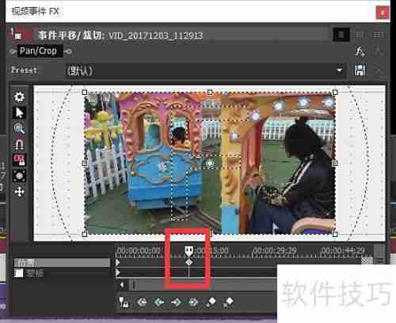Go to next keyframe button

[x=176, y=302]
